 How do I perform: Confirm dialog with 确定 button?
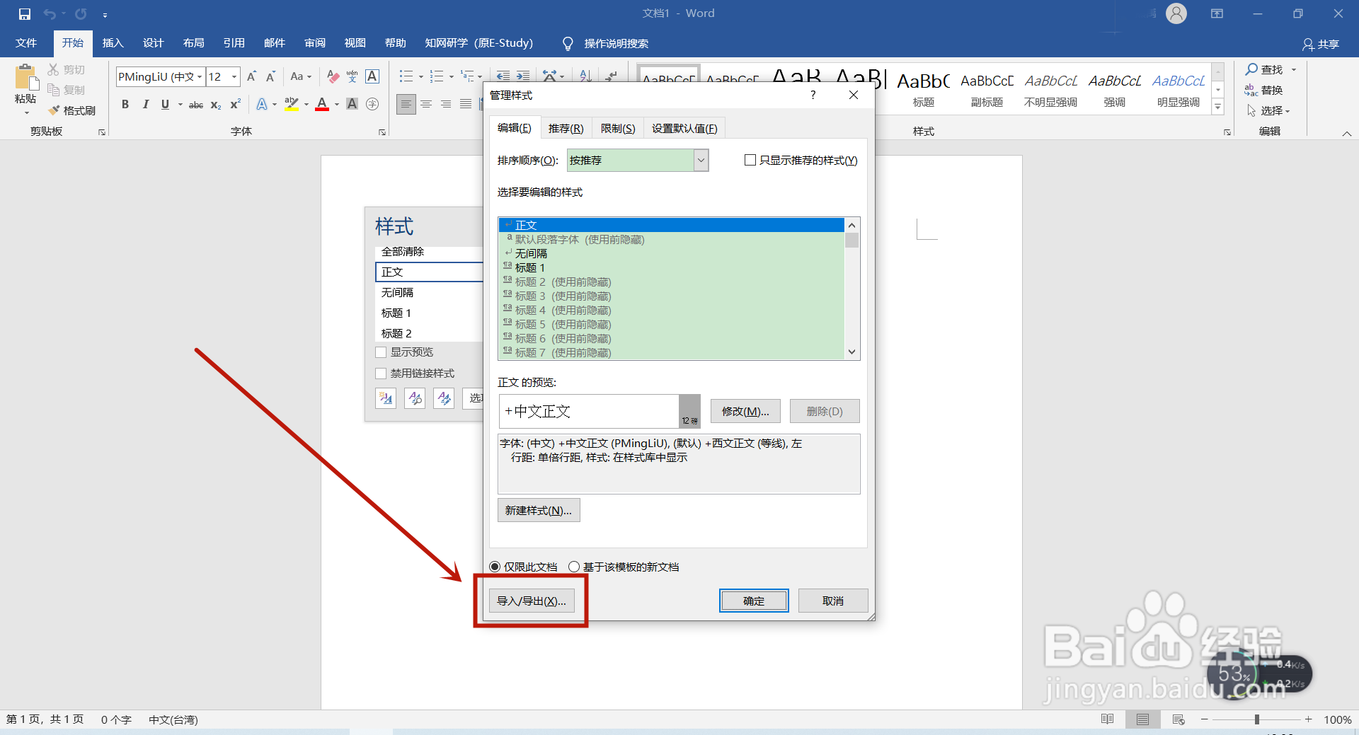[754, 601]
